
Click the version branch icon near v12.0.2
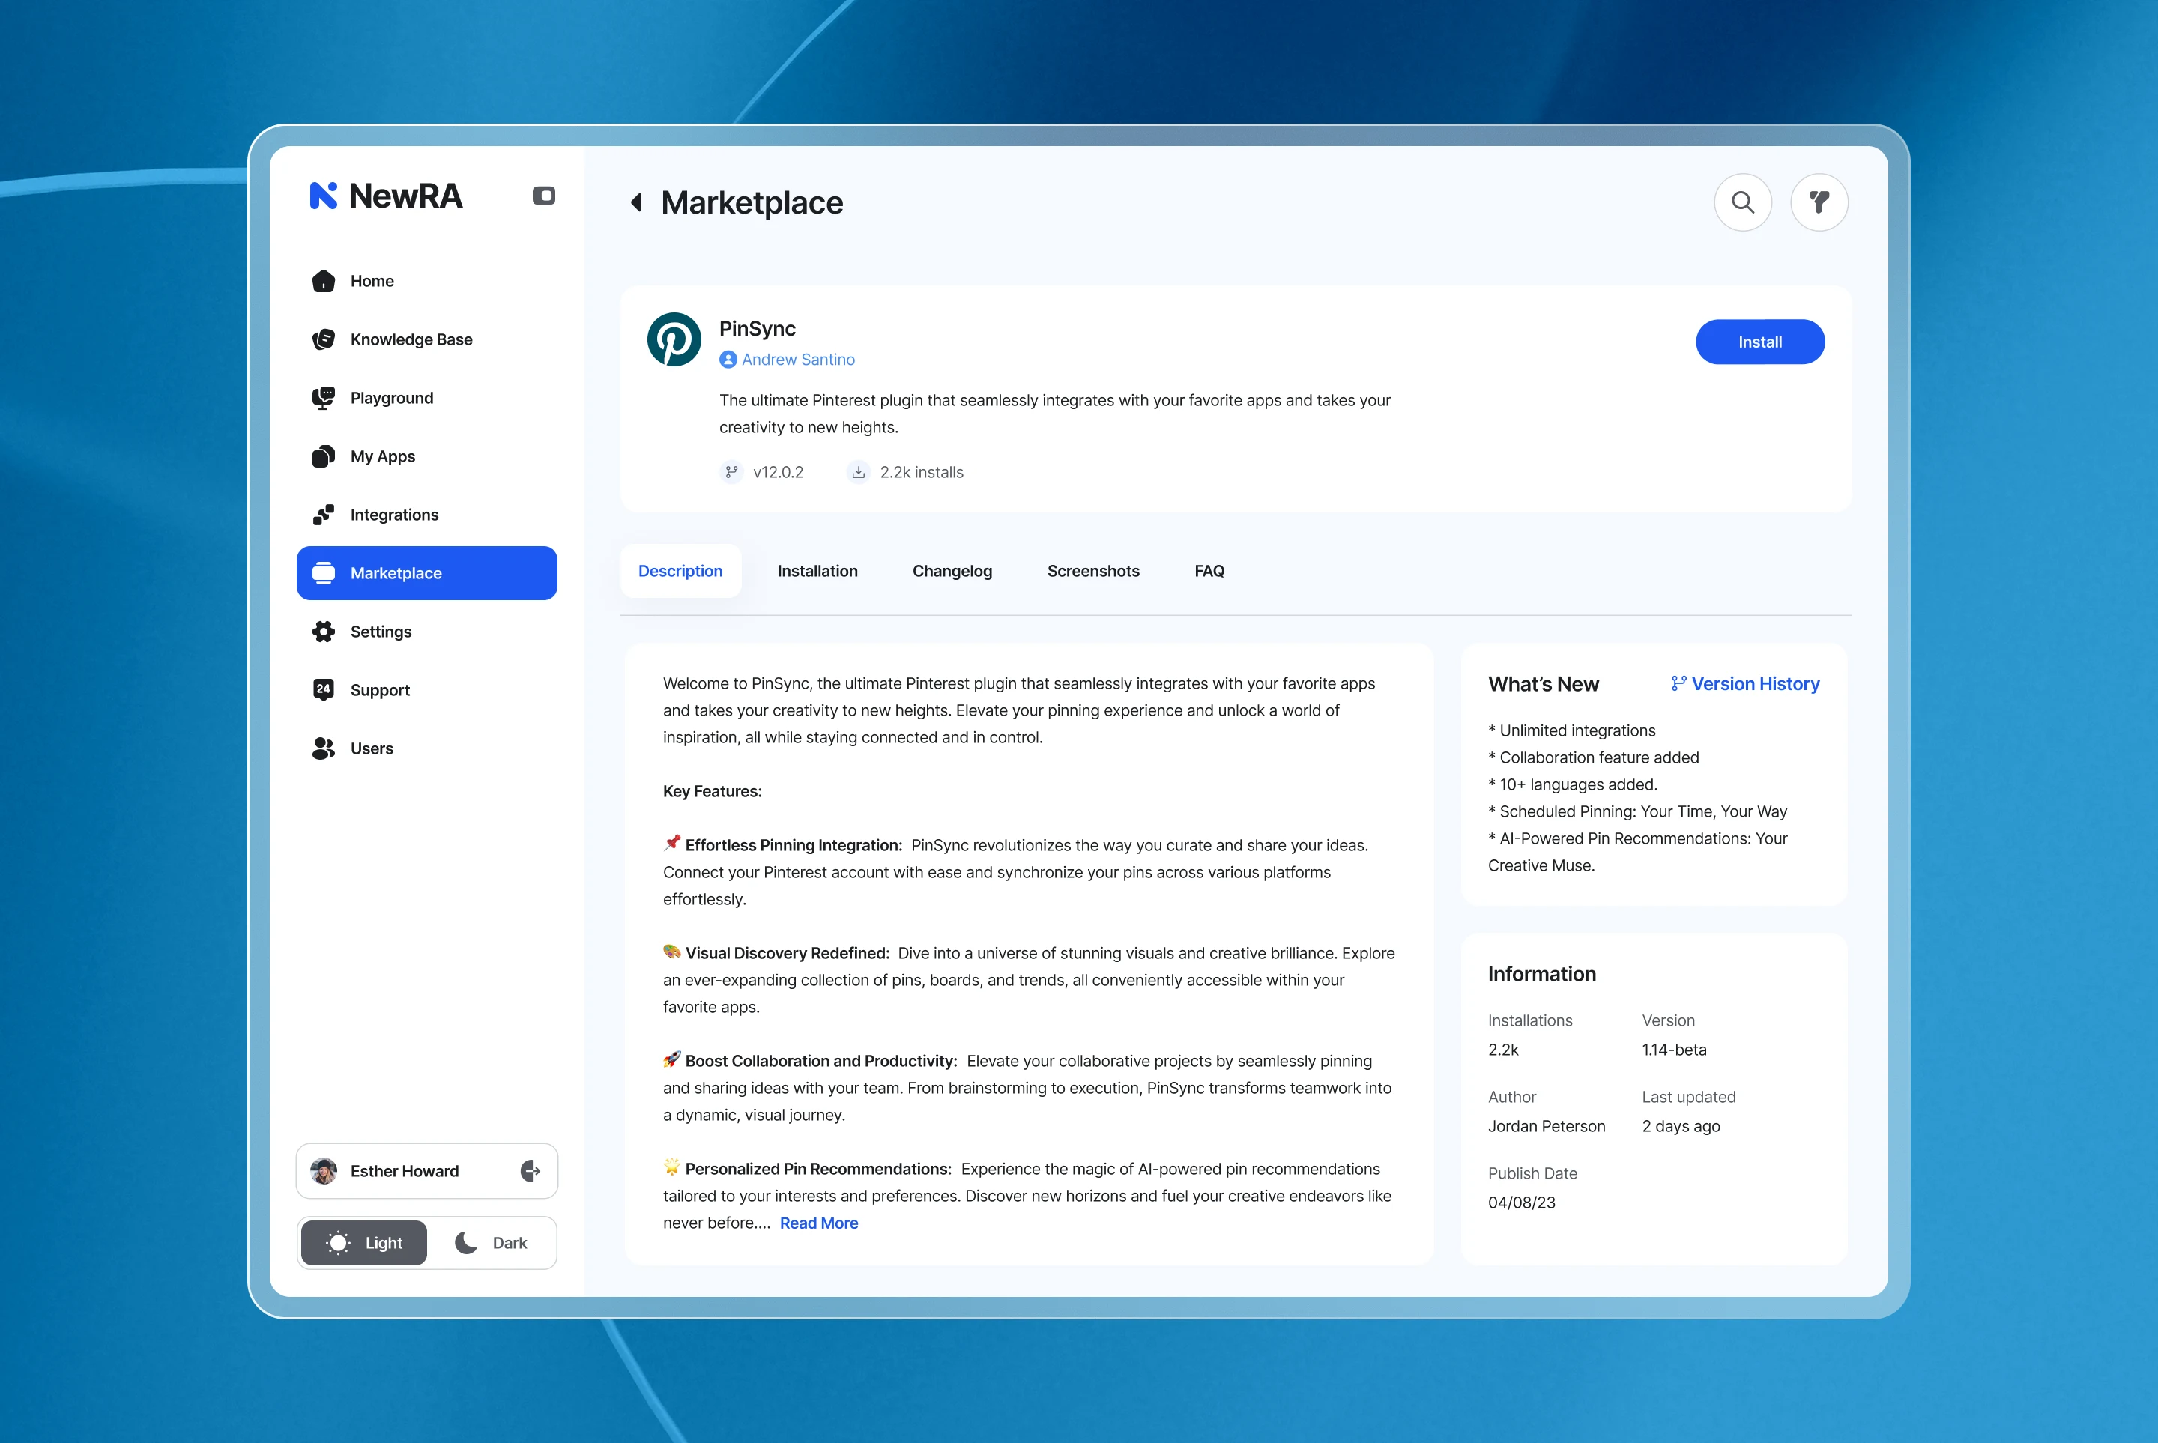[731, 472]
